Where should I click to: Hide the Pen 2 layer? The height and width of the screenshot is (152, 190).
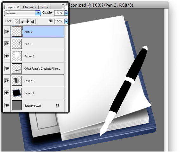(x=7, y=32)
